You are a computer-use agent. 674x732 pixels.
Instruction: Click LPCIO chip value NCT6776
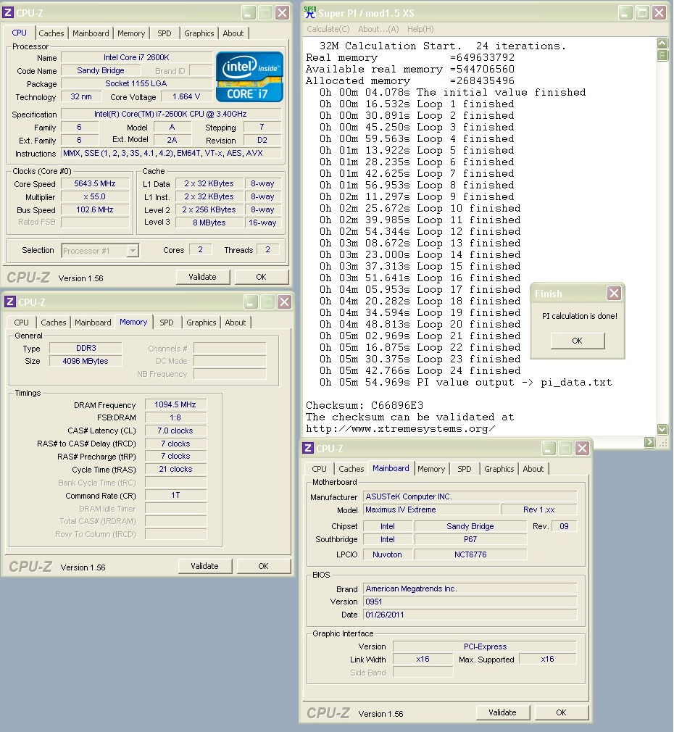coord(470,554)
